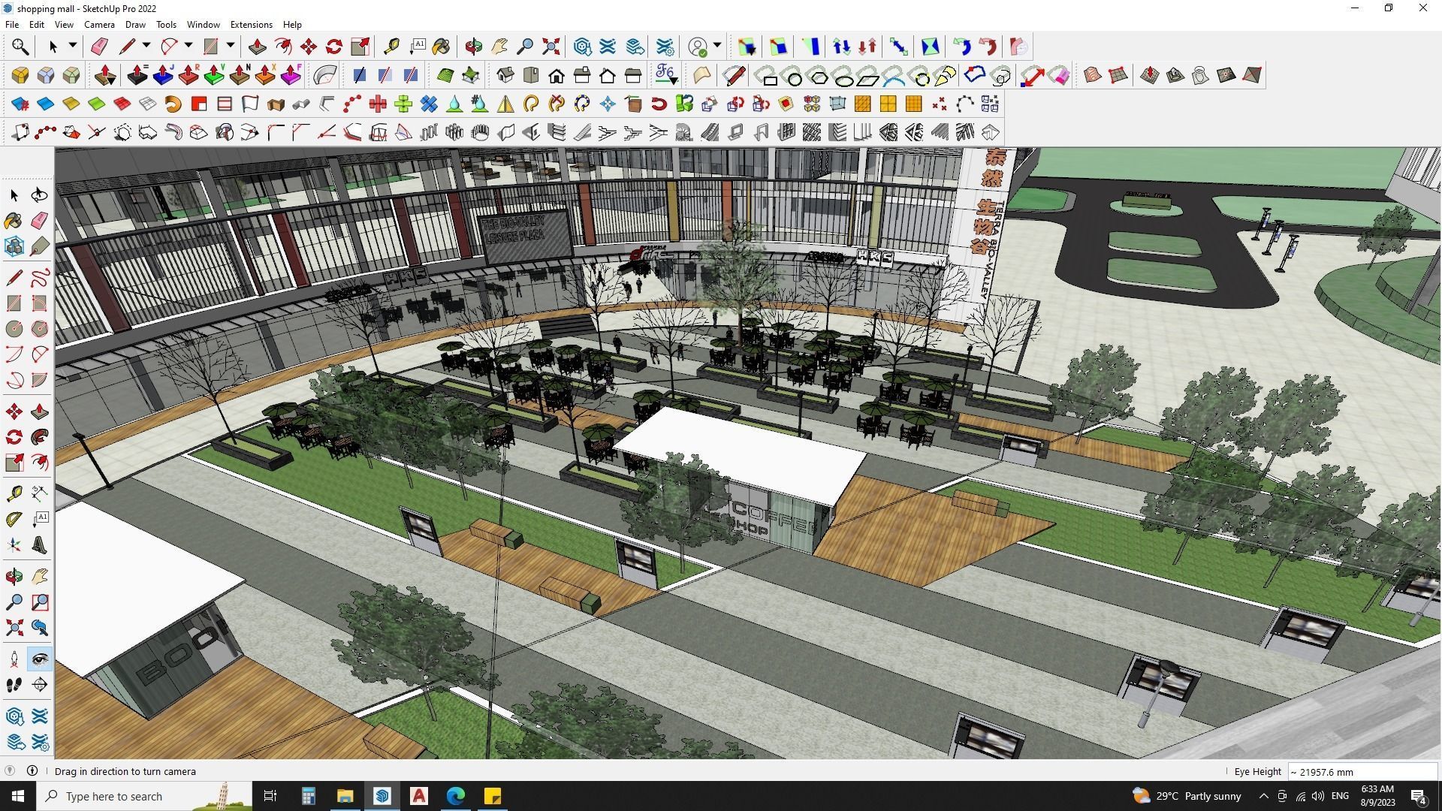Select the 3D Text tool in left toolbar
Image resolution: width=1442 pixels, height=811 pixels.
(x=40, y=545)
